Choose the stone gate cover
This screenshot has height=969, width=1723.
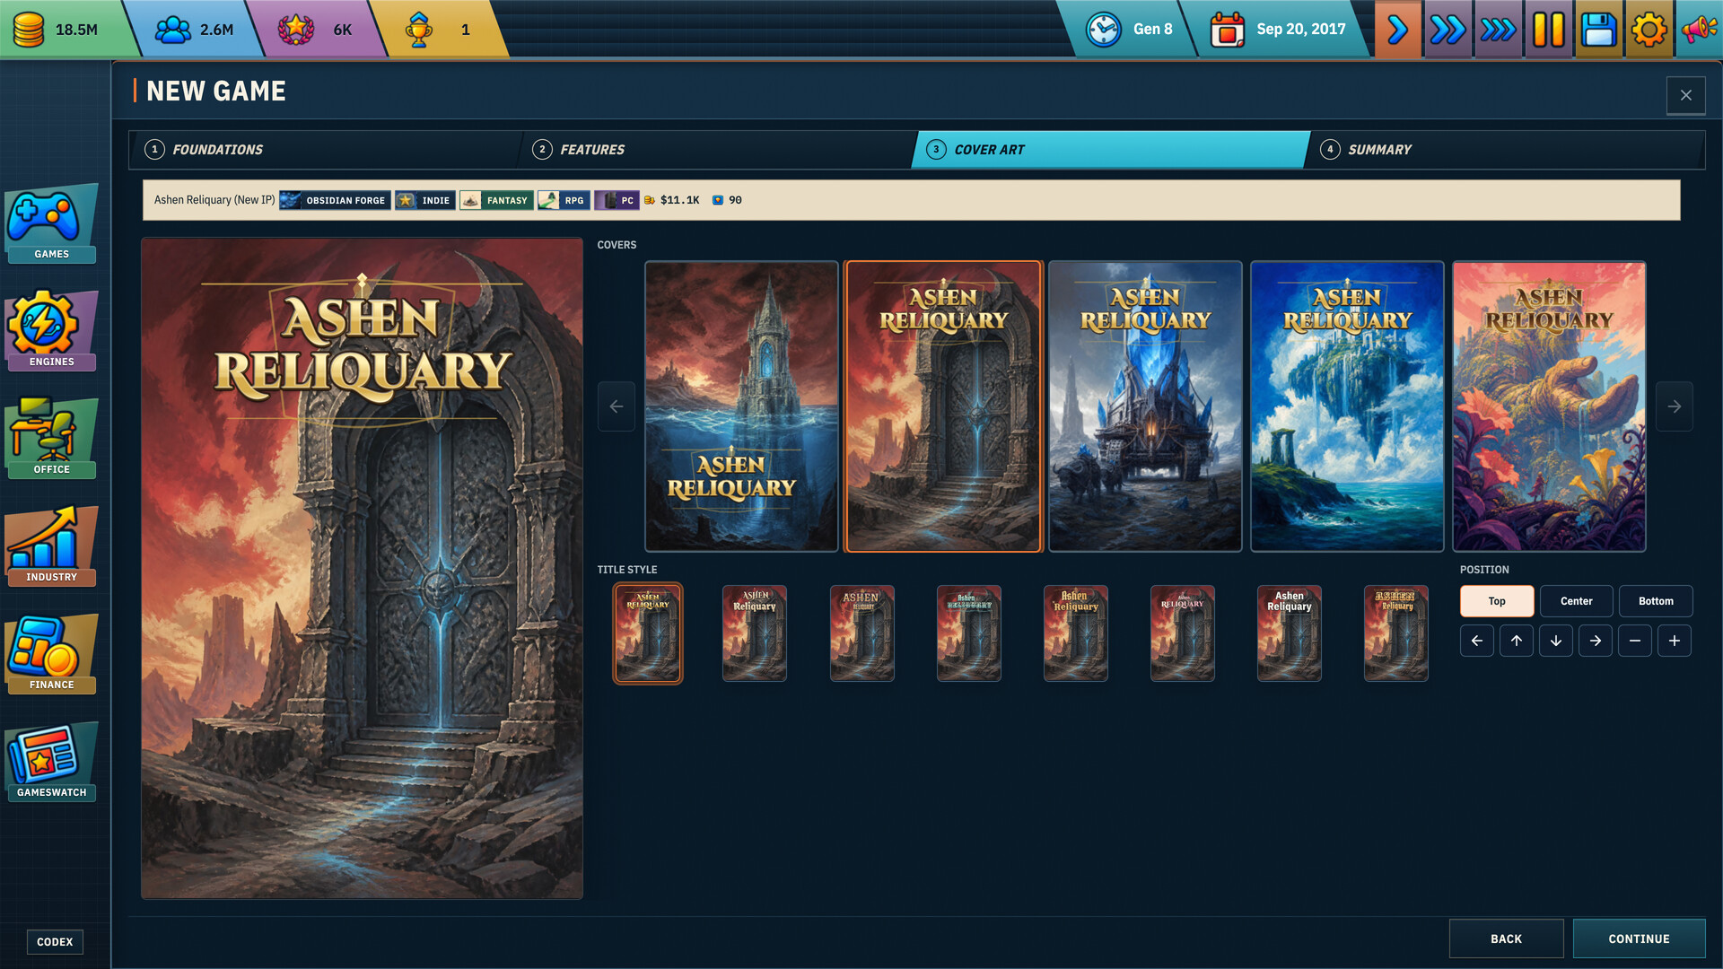click(943, 406)
